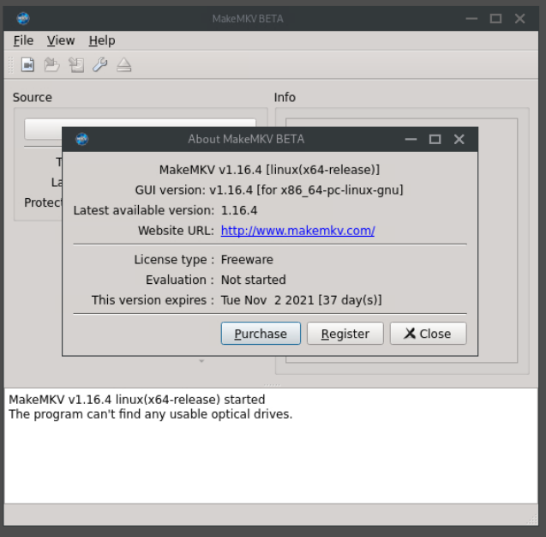Open the makemkv.com website link

(x=297, y=231)
